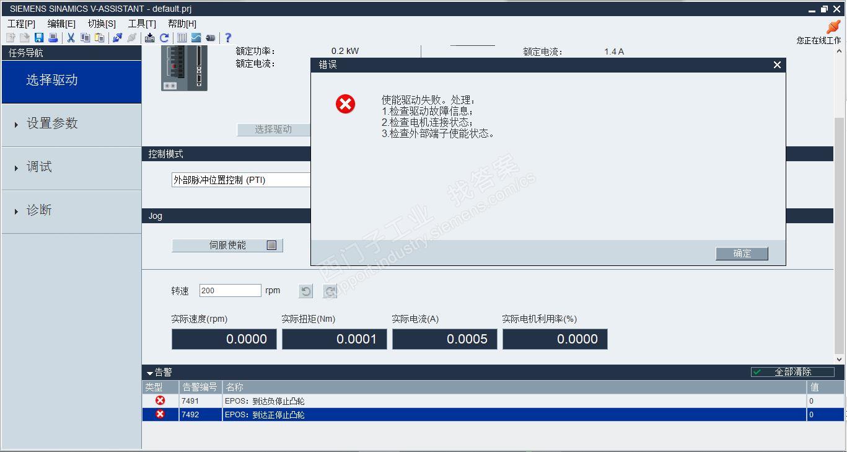Viewport: 847px width, 452px height.
Task: Open help via the question mark icon
Action: tap(228, 38)
